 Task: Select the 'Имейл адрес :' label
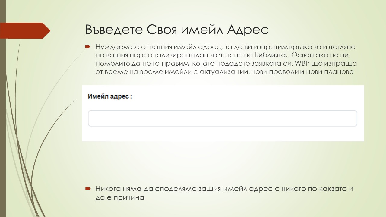pyautogui.click(x=110, y=96)
